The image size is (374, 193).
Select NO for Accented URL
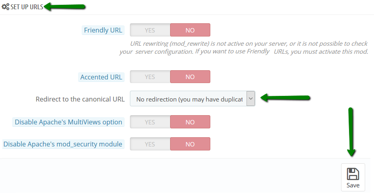(190, 77)
